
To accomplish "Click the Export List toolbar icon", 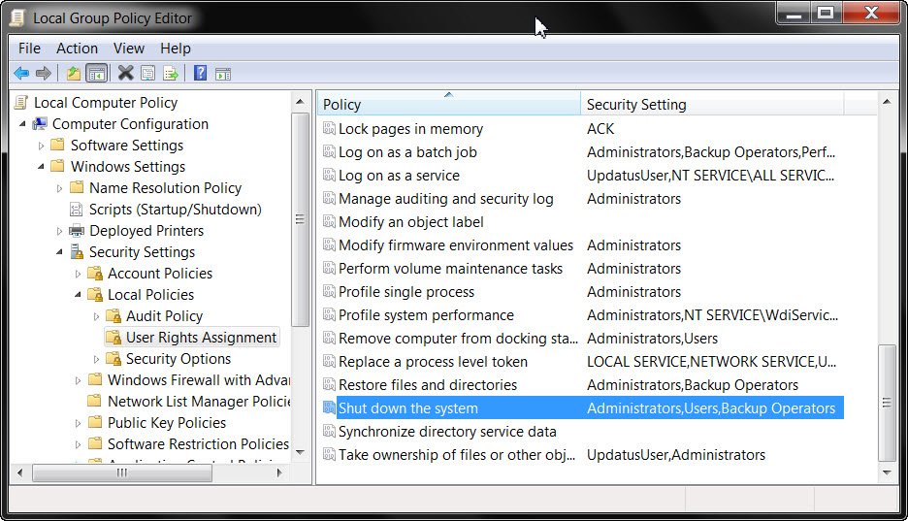I will pos(171,74).
